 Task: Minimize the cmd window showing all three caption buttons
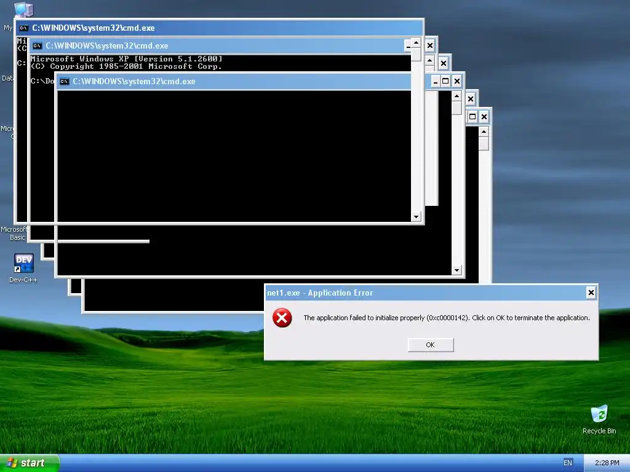[x=435, y=82]
